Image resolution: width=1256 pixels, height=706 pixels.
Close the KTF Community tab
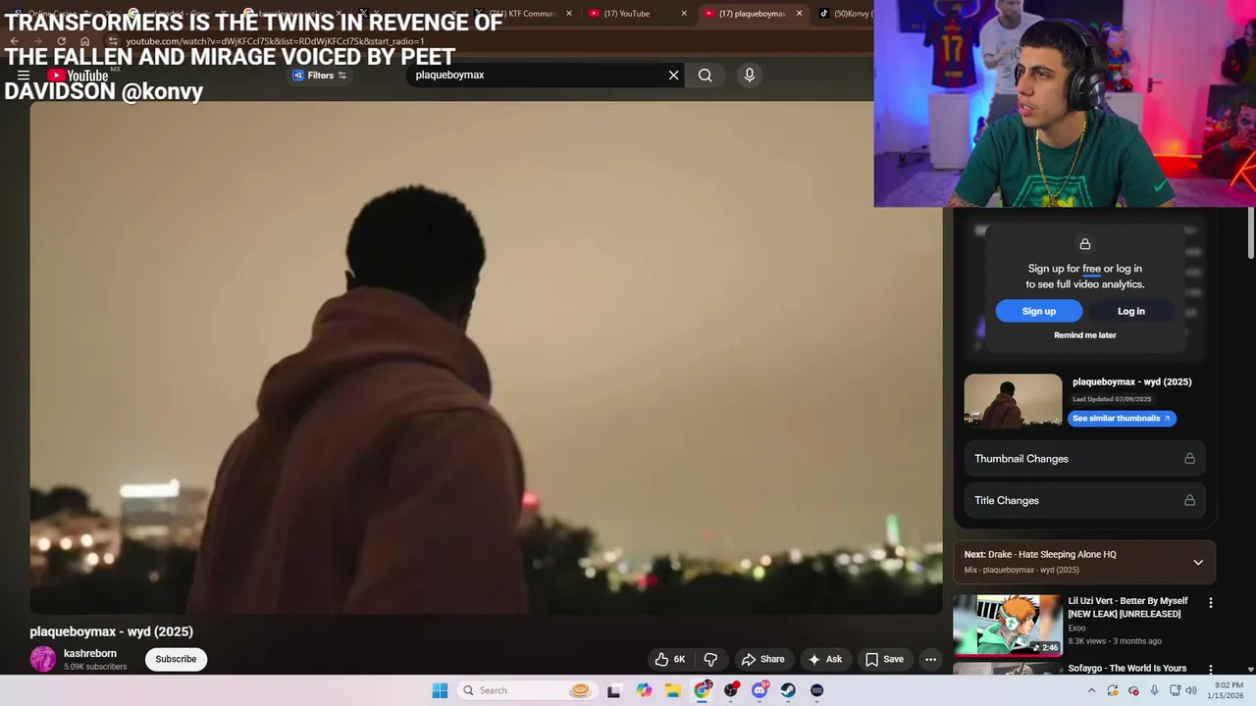coord(568,14)
